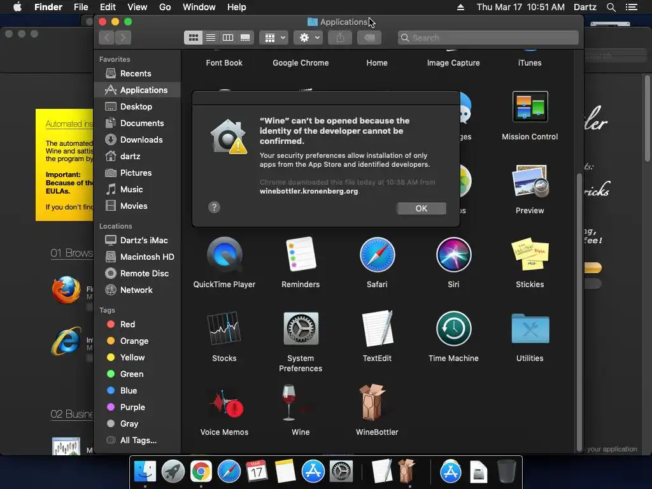Launch Google Chrome from the Dock
The image size is (652, 489).
201,472
